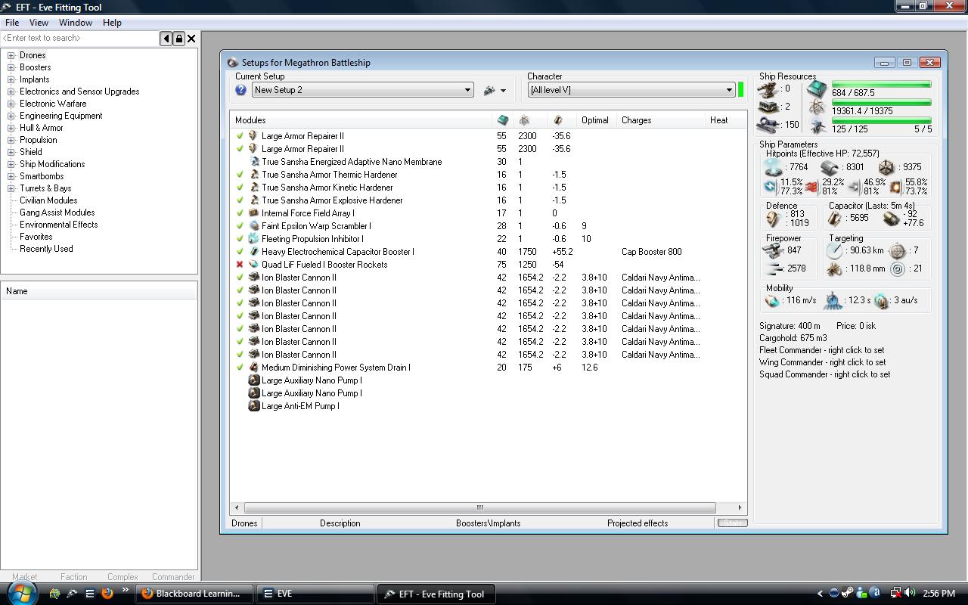Viewport: 968px width, 605px height.
Task: Click the CPU column header icon
Action: click(503, 120)
